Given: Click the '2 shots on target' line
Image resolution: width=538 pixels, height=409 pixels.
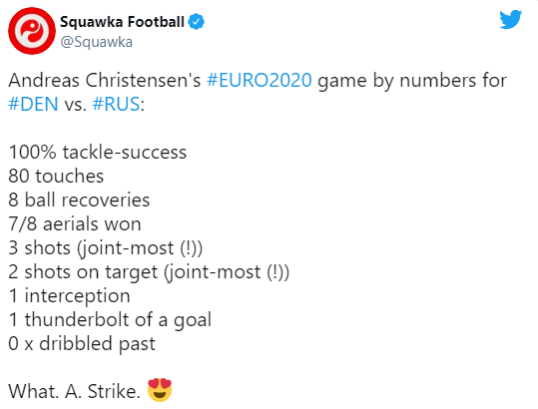Looking at the screenshot, I should point(149,272).
